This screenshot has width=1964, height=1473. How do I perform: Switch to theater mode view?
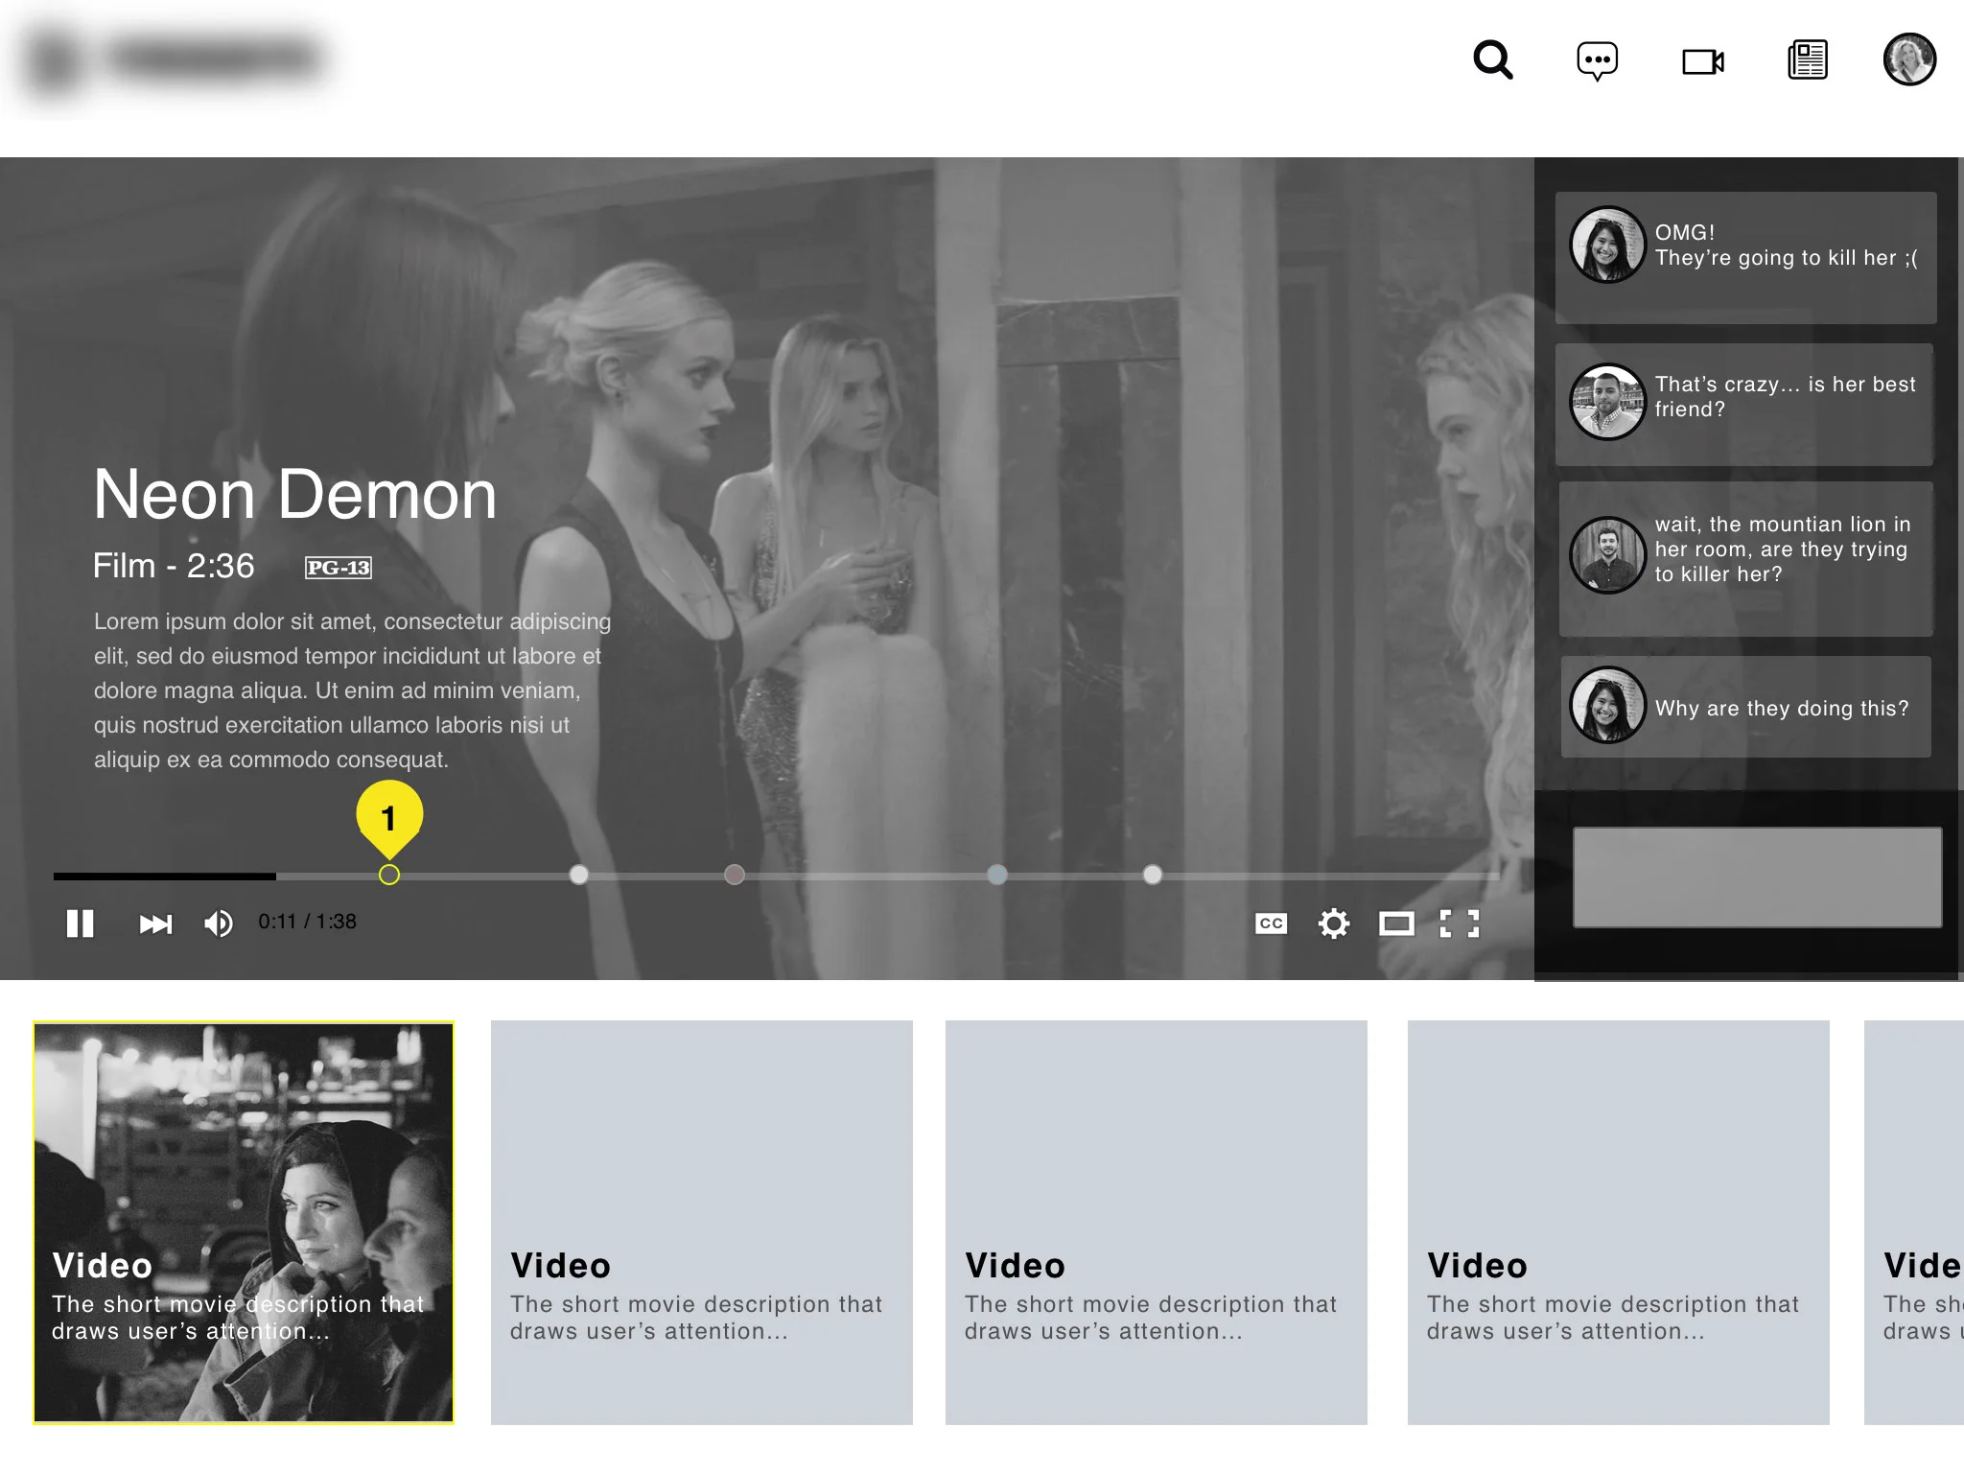click(1397, 924)
